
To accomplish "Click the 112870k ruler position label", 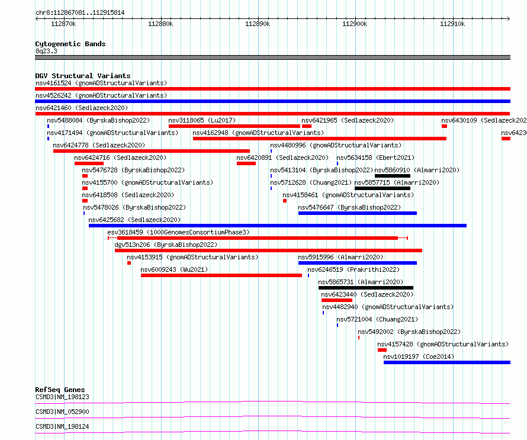I will click(x=63, y=24).
